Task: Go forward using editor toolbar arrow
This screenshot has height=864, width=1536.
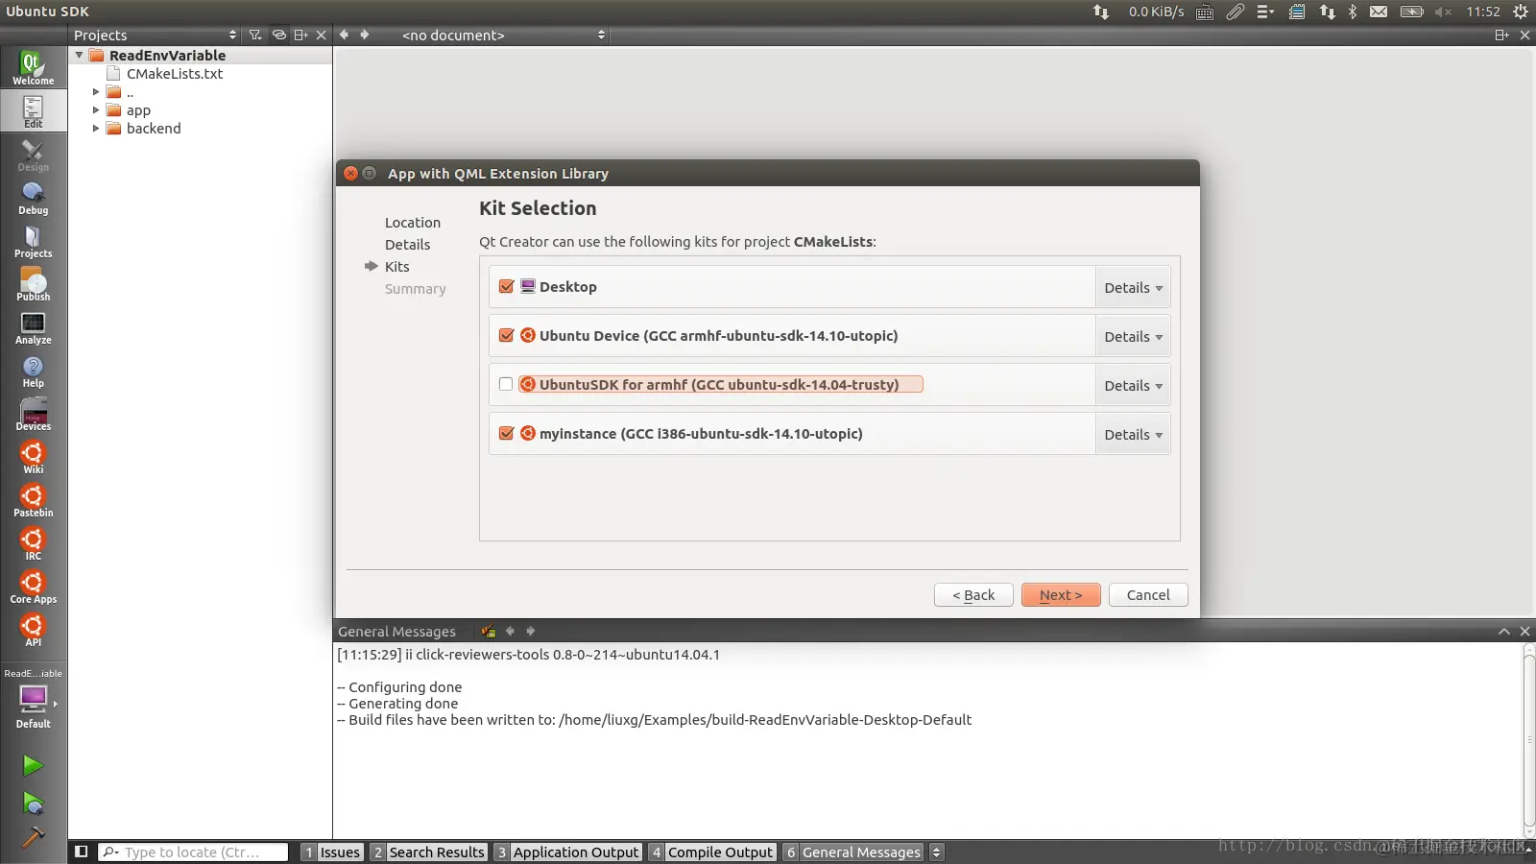Action: [x=365, y=36]
